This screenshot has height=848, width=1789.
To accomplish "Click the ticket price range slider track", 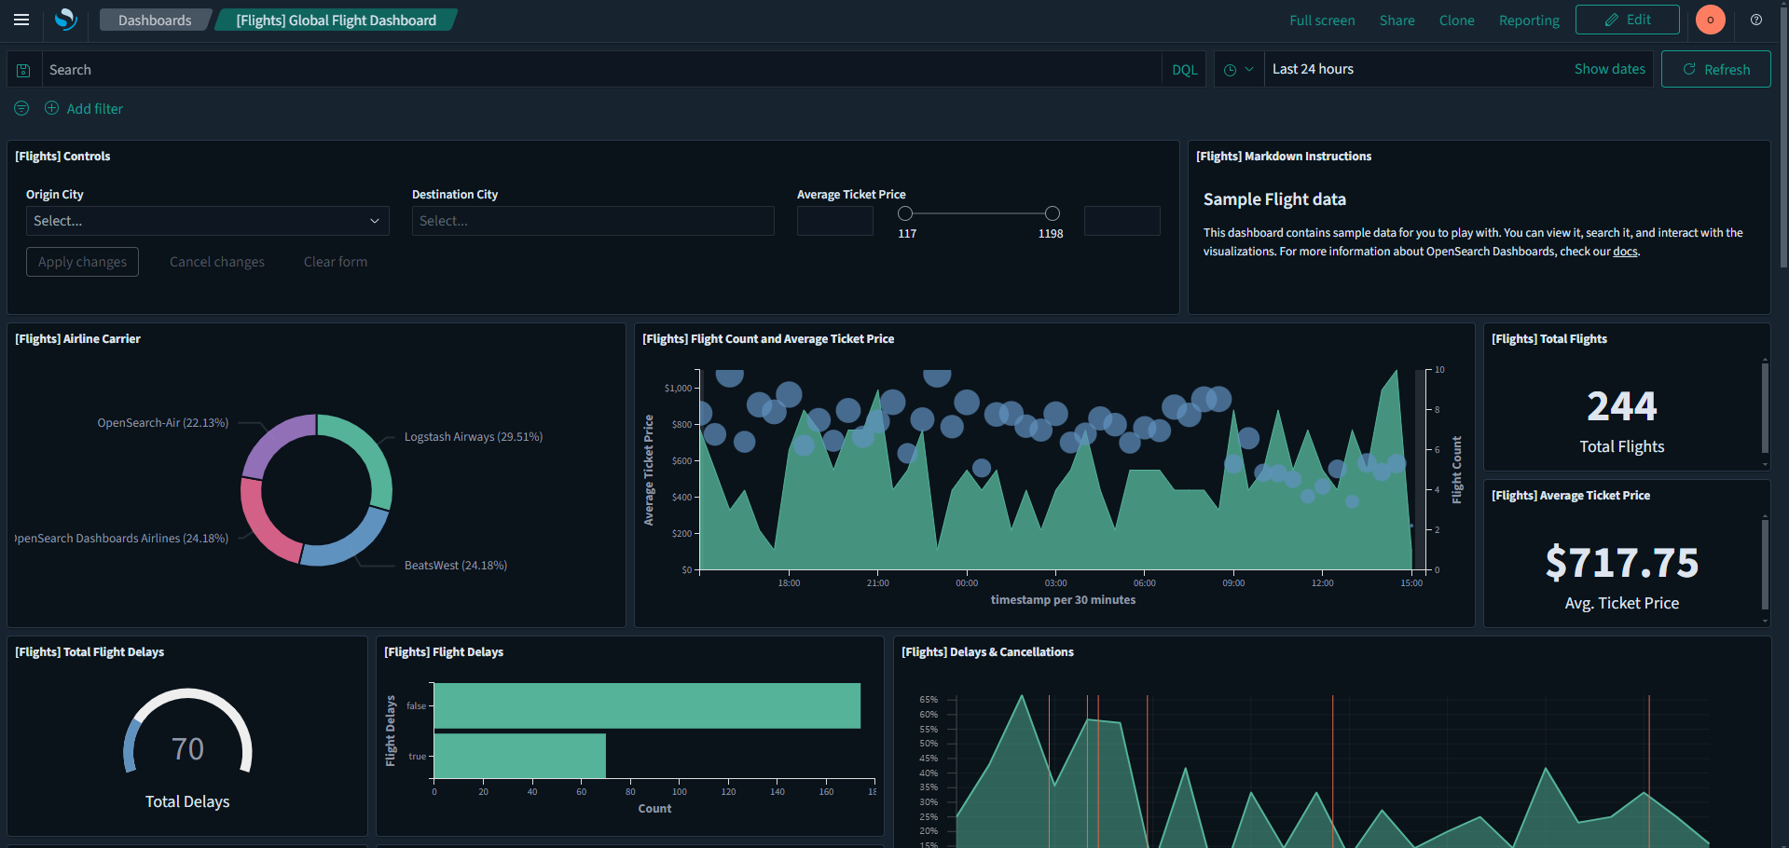I will [978, 213].
